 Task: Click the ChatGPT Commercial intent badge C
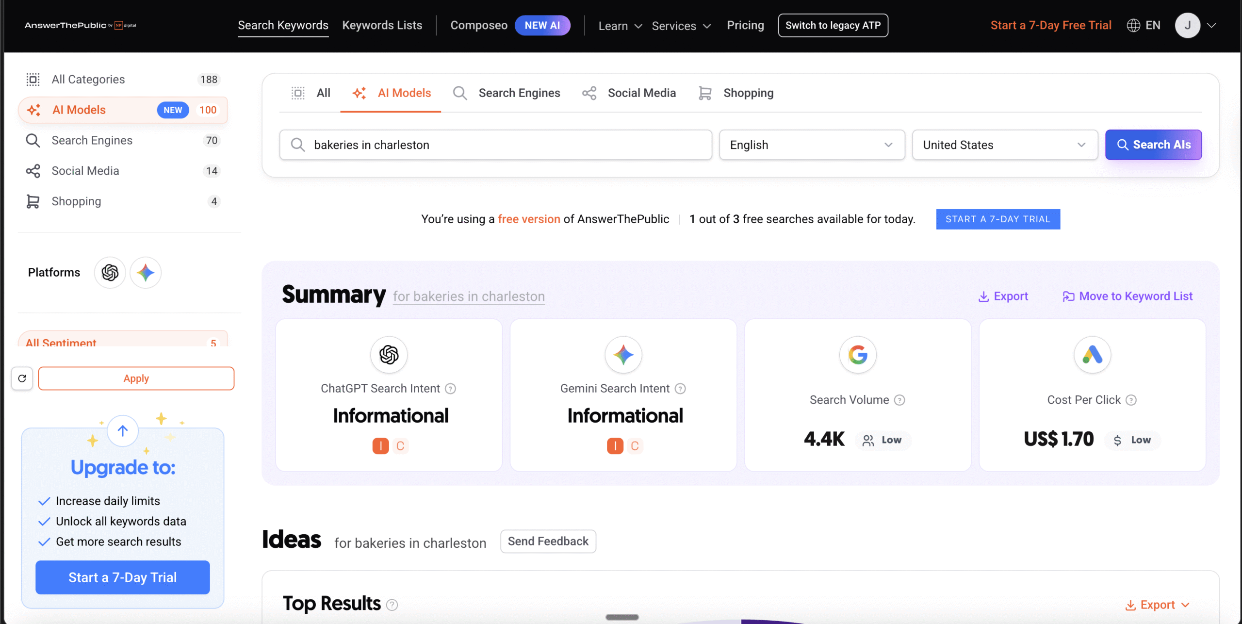pos(400,446)
